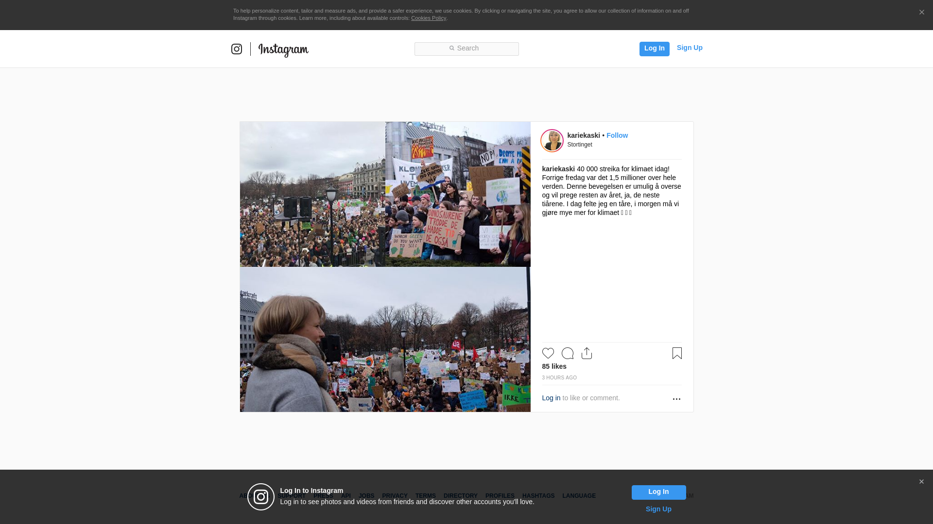The width and height of the screenshot is (933, 524).
Task: Dismiss the cookie notice banner
Action: [x=921, y=13]
